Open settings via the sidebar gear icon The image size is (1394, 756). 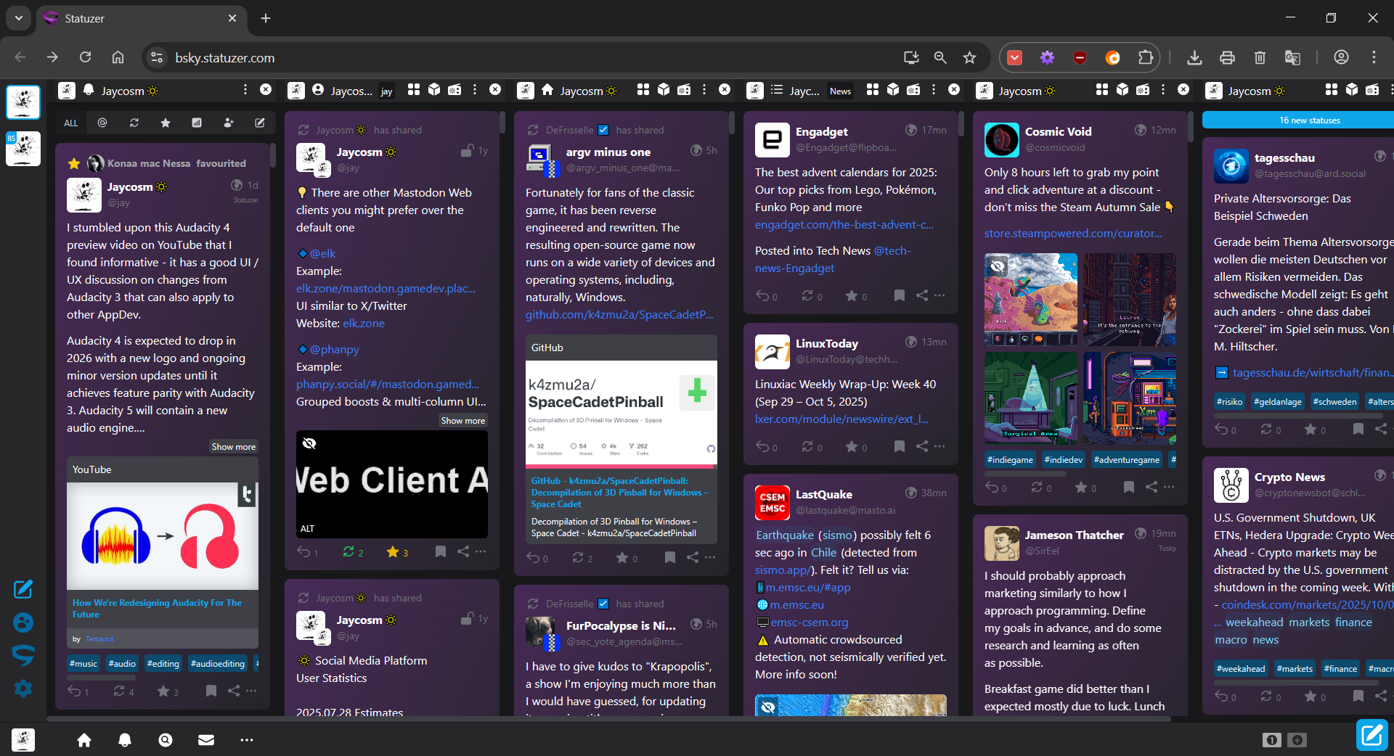tap(23, 689)
